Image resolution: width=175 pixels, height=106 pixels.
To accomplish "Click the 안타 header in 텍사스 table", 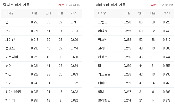I will click(x=48, y=13).
